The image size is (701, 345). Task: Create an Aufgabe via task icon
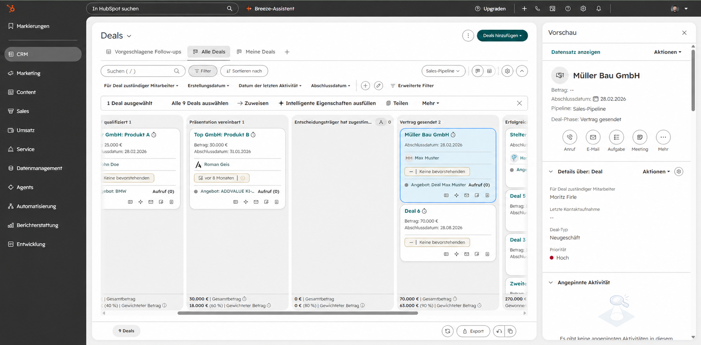(x=616, y=137)
